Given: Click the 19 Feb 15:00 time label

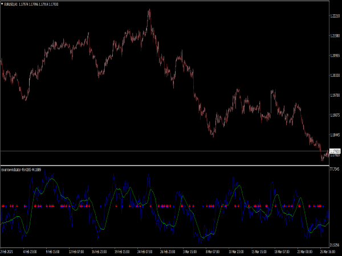Looking at the screenshot, I should pos(122,252).
